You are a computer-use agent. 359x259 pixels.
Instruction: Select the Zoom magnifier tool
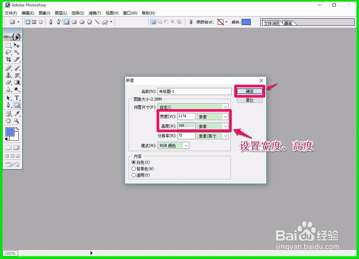(17, 121)
